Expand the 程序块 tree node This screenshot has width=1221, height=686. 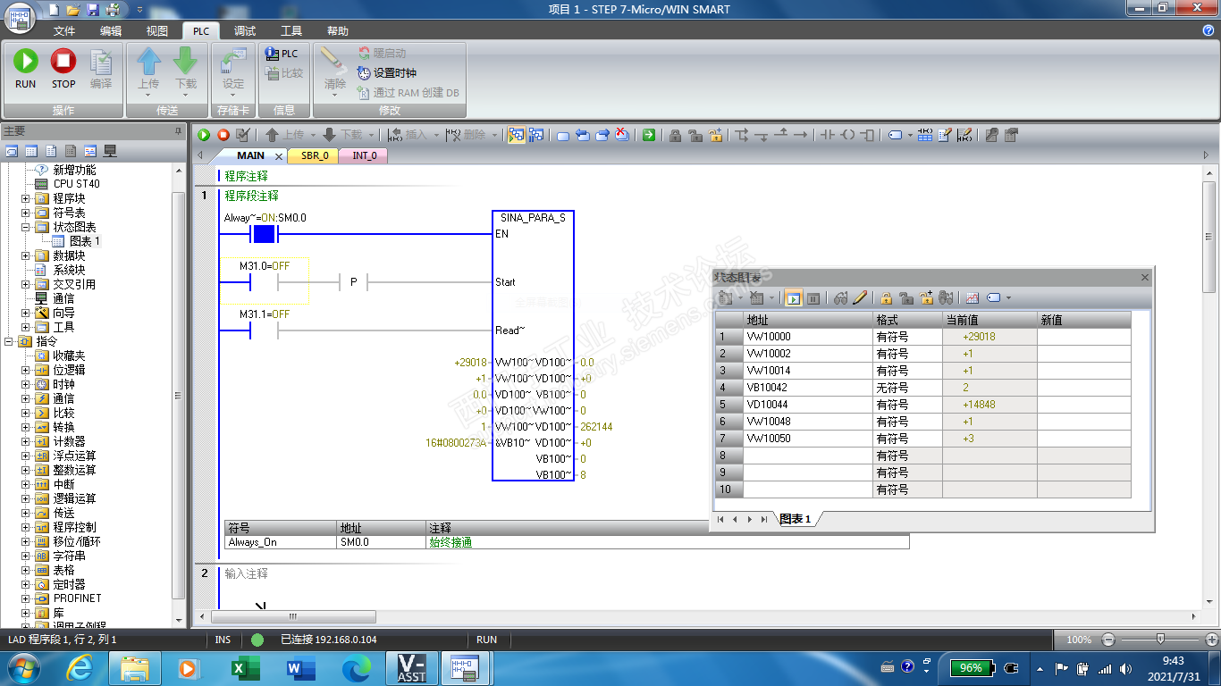coord(26,198)
